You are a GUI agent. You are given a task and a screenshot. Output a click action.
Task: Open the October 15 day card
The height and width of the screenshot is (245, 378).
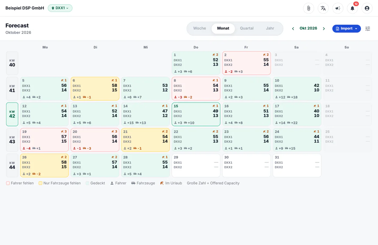point(196,114)
